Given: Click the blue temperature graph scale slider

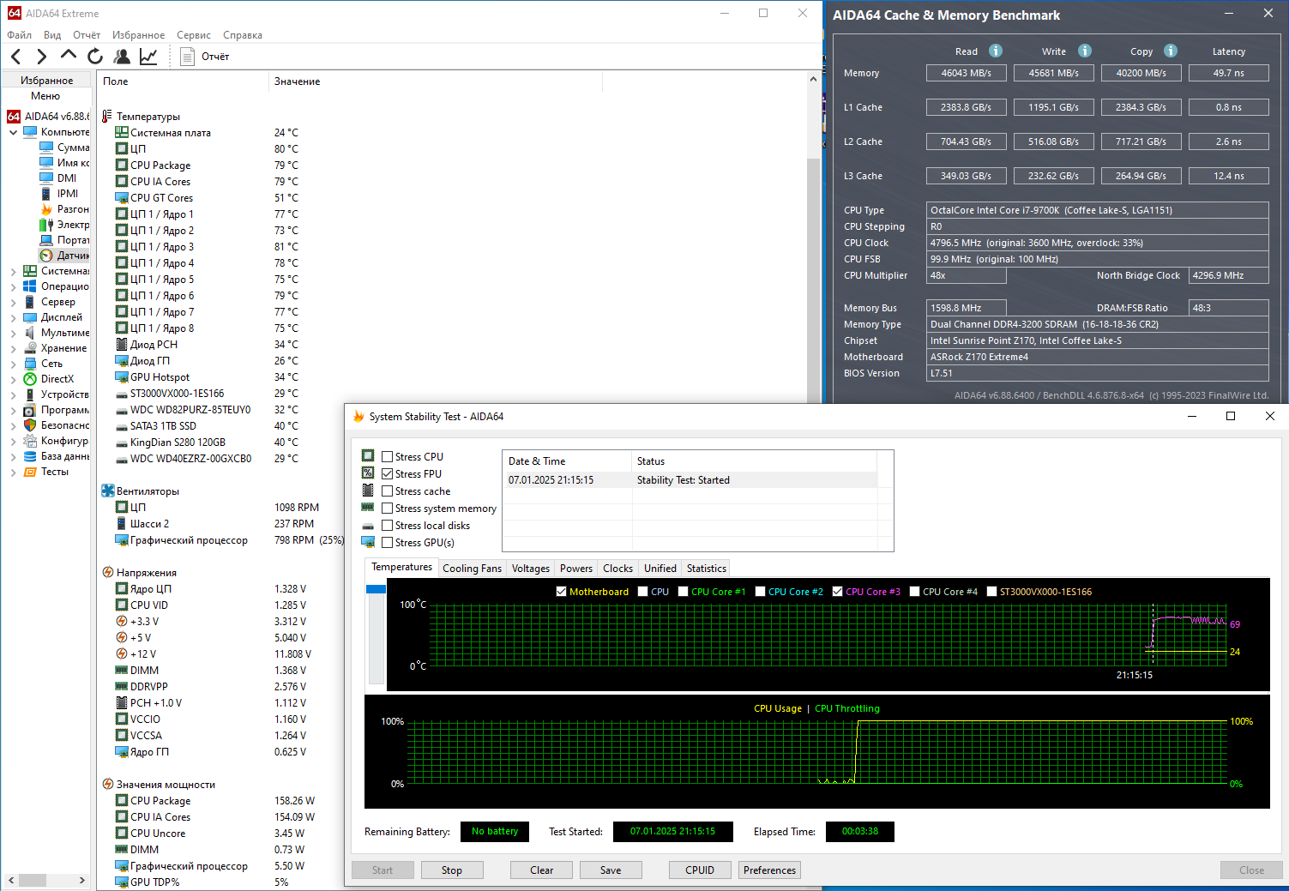Looking at the screenshot, I should coord(376,589).
